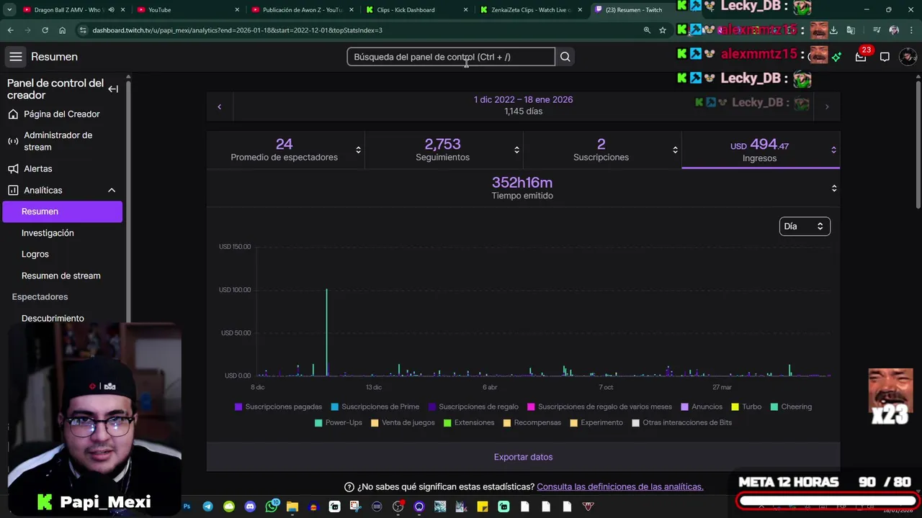Open File Explorer from the taskbar
The image size is (922, 518).
pos(292,506)
